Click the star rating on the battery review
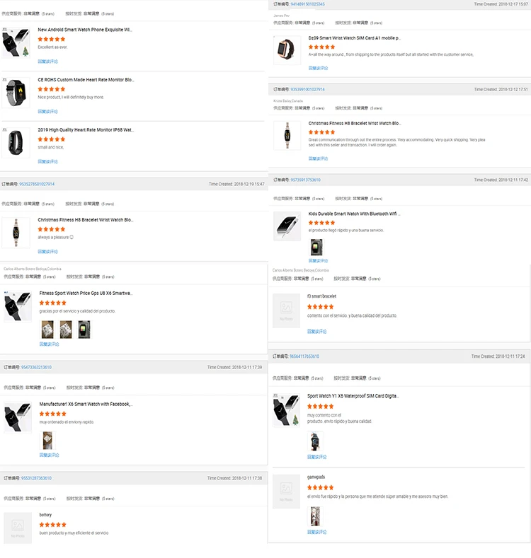This screenshot has height=558, width=531. coord(52,525)
